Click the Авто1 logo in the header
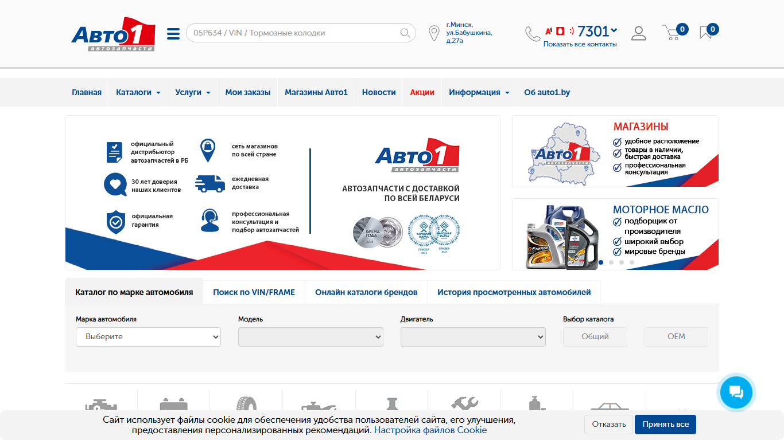Image resolution: width=784 pixels, height=440 pixels. coord(114,34)
